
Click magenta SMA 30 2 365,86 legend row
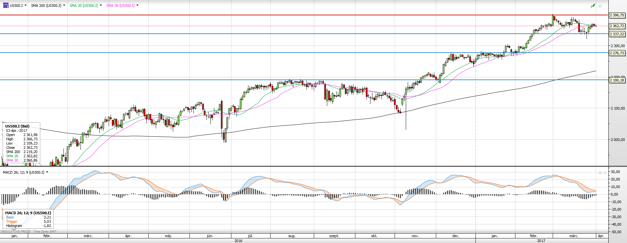pos(22,160)
